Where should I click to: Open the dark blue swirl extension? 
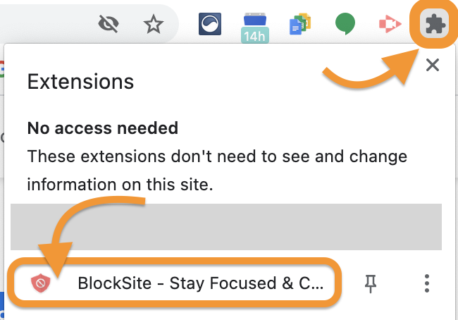[210, 25]
